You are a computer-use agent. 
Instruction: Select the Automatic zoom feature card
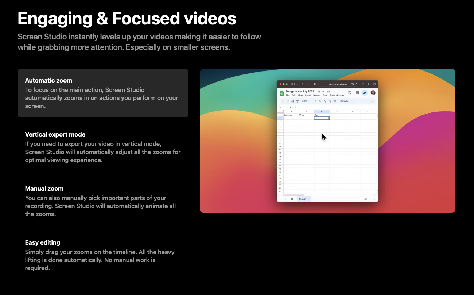click(x=103, y=93)
